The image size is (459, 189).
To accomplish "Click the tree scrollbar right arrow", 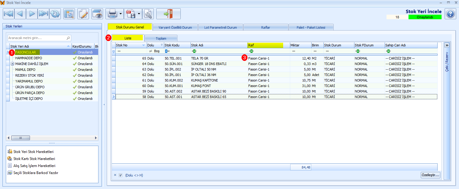I will (96, 138).
